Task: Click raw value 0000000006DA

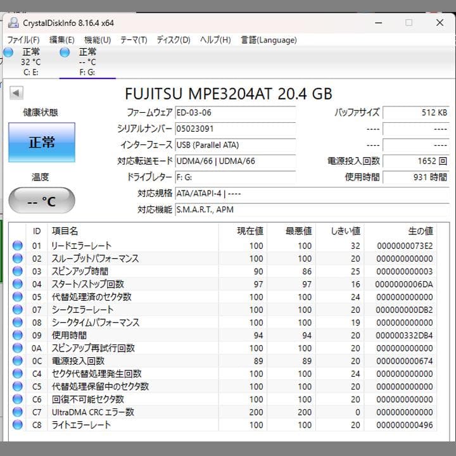Action: 404,284
